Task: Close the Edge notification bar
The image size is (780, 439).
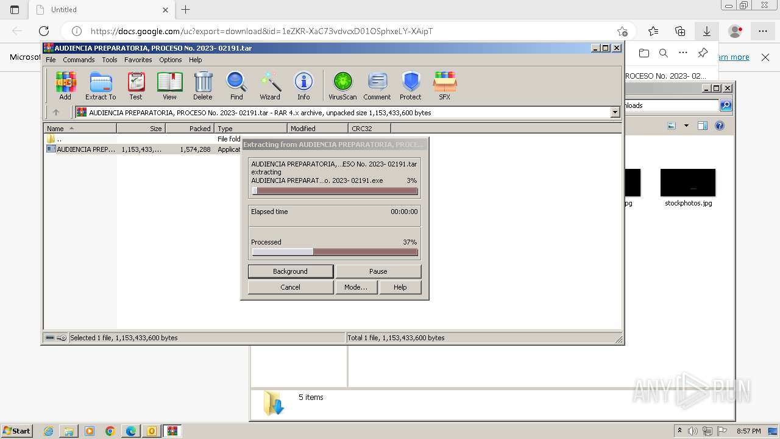Action: coord(765,57)
